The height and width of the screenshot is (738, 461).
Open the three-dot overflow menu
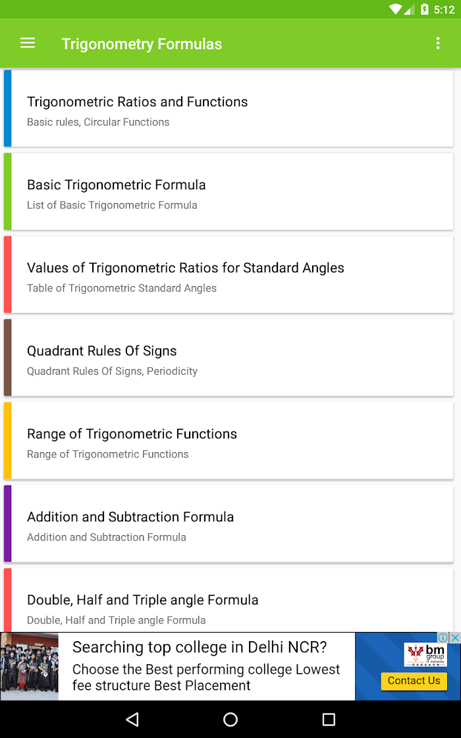point(437,43)
